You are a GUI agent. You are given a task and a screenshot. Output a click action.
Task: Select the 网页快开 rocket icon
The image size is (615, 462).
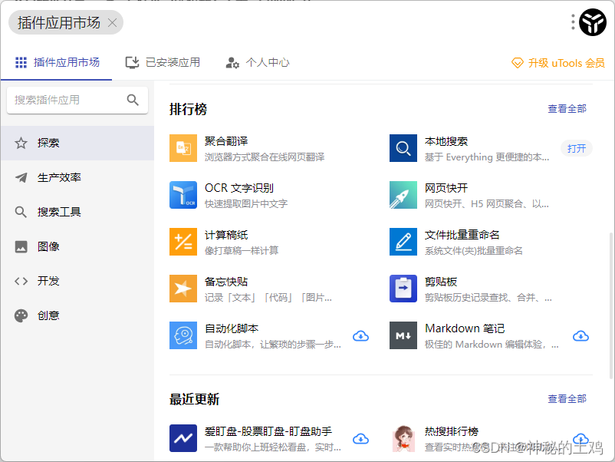point(403,195)
